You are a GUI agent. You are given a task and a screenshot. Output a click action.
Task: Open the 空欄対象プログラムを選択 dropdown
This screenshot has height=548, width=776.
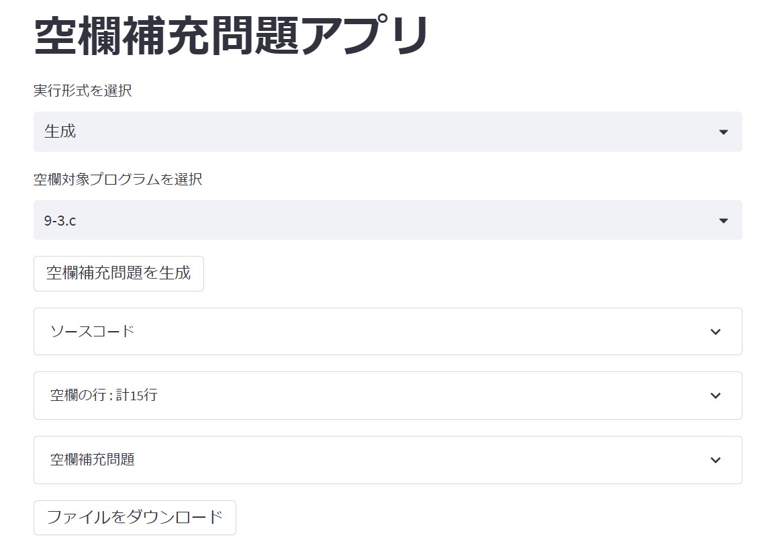(387, 220)
